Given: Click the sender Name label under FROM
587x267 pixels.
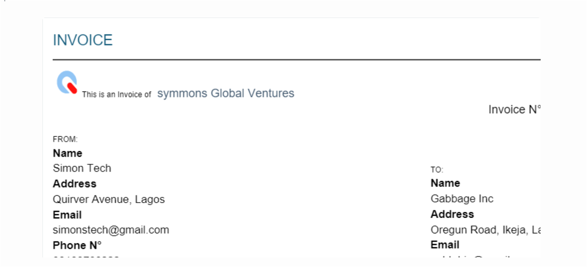Looking at the screenshot, I should tap(67, 153).
